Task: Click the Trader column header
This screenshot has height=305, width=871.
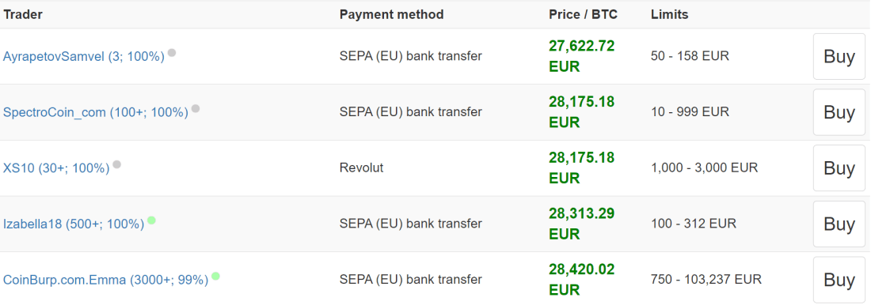Action: point(23,15)
